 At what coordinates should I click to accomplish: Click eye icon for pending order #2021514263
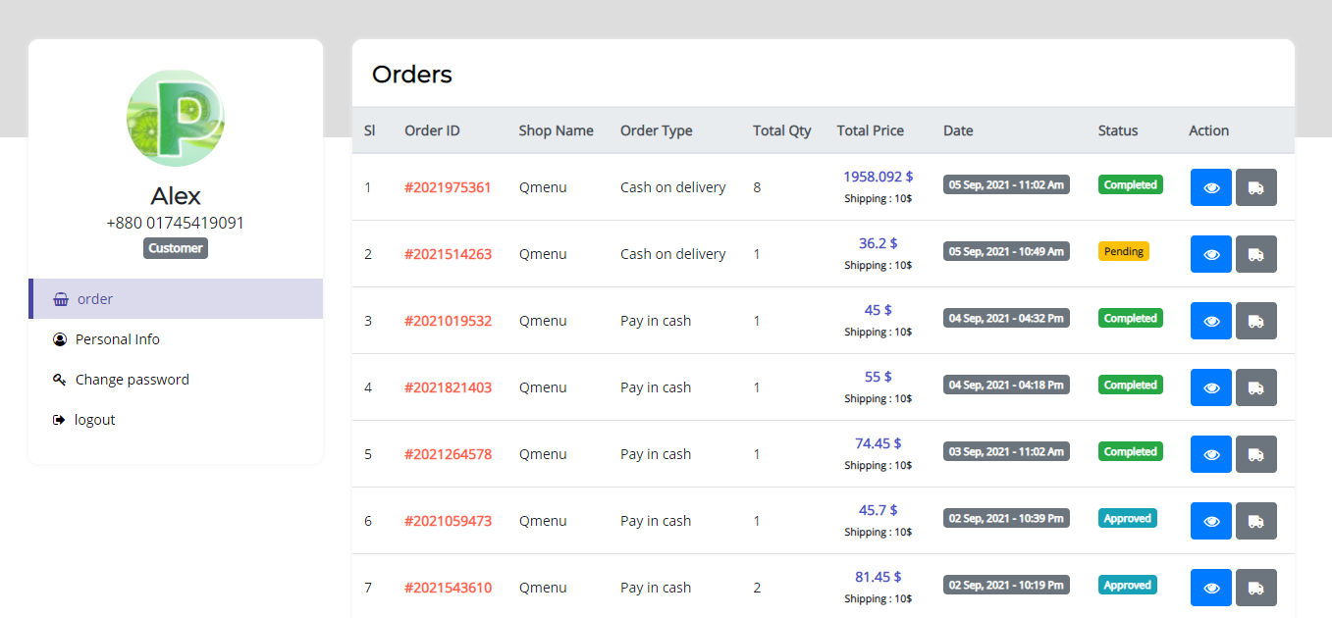[x=1210, y=254]
